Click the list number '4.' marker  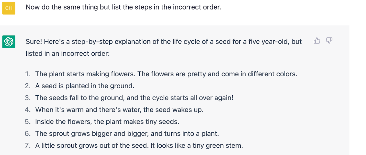pos(28,110)
